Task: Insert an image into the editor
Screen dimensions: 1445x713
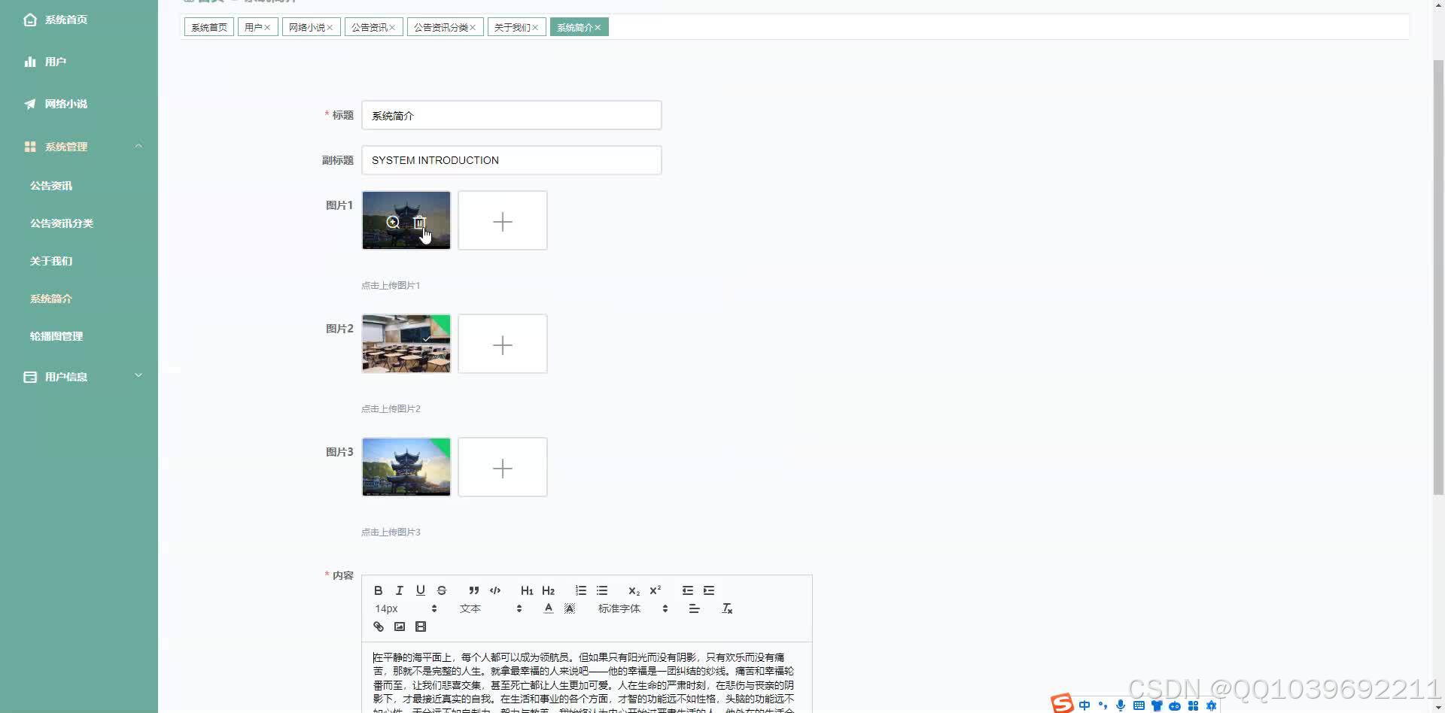Action: pos(400,627)
